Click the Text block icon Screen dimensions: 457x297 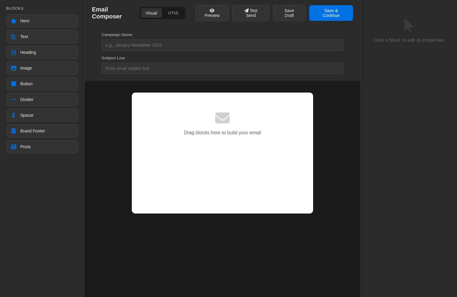click(x=13, y=37)
